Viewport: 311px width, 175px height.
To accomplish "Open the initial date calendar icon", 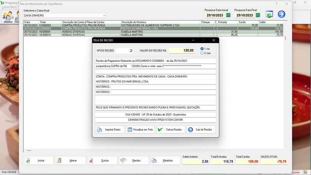I will 228,15.
